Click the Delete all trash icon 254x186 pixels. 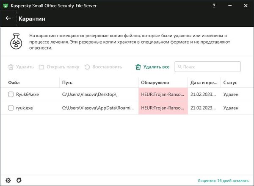click(x=138, y=67)
